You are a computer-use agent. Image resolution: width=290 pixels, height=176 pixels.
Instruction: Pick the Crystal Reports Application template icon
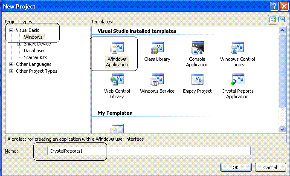coord(237,79)
